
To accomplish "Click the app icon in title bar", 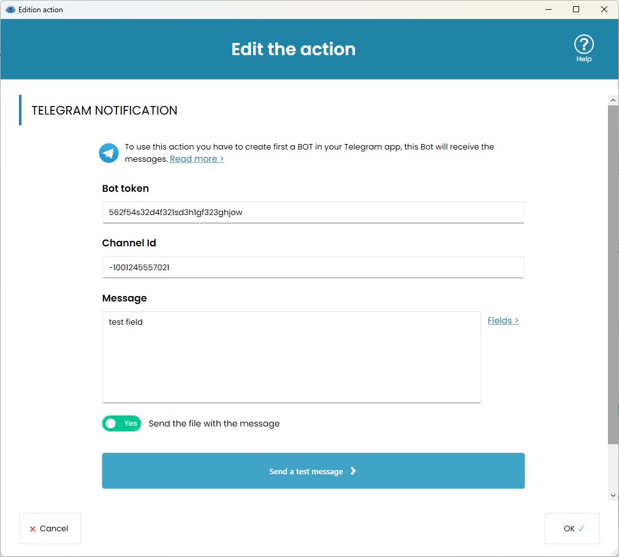I will pyautogui.click(x=10, y=9).
